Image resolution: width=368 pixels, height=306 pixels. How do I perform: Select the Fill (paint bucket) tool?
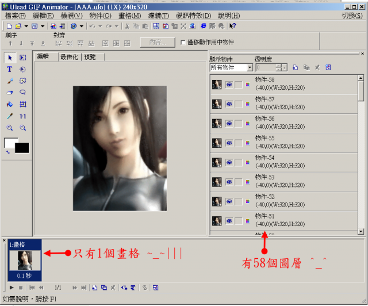(10, 104)
